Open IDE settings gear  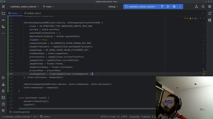tap(209, 7)
